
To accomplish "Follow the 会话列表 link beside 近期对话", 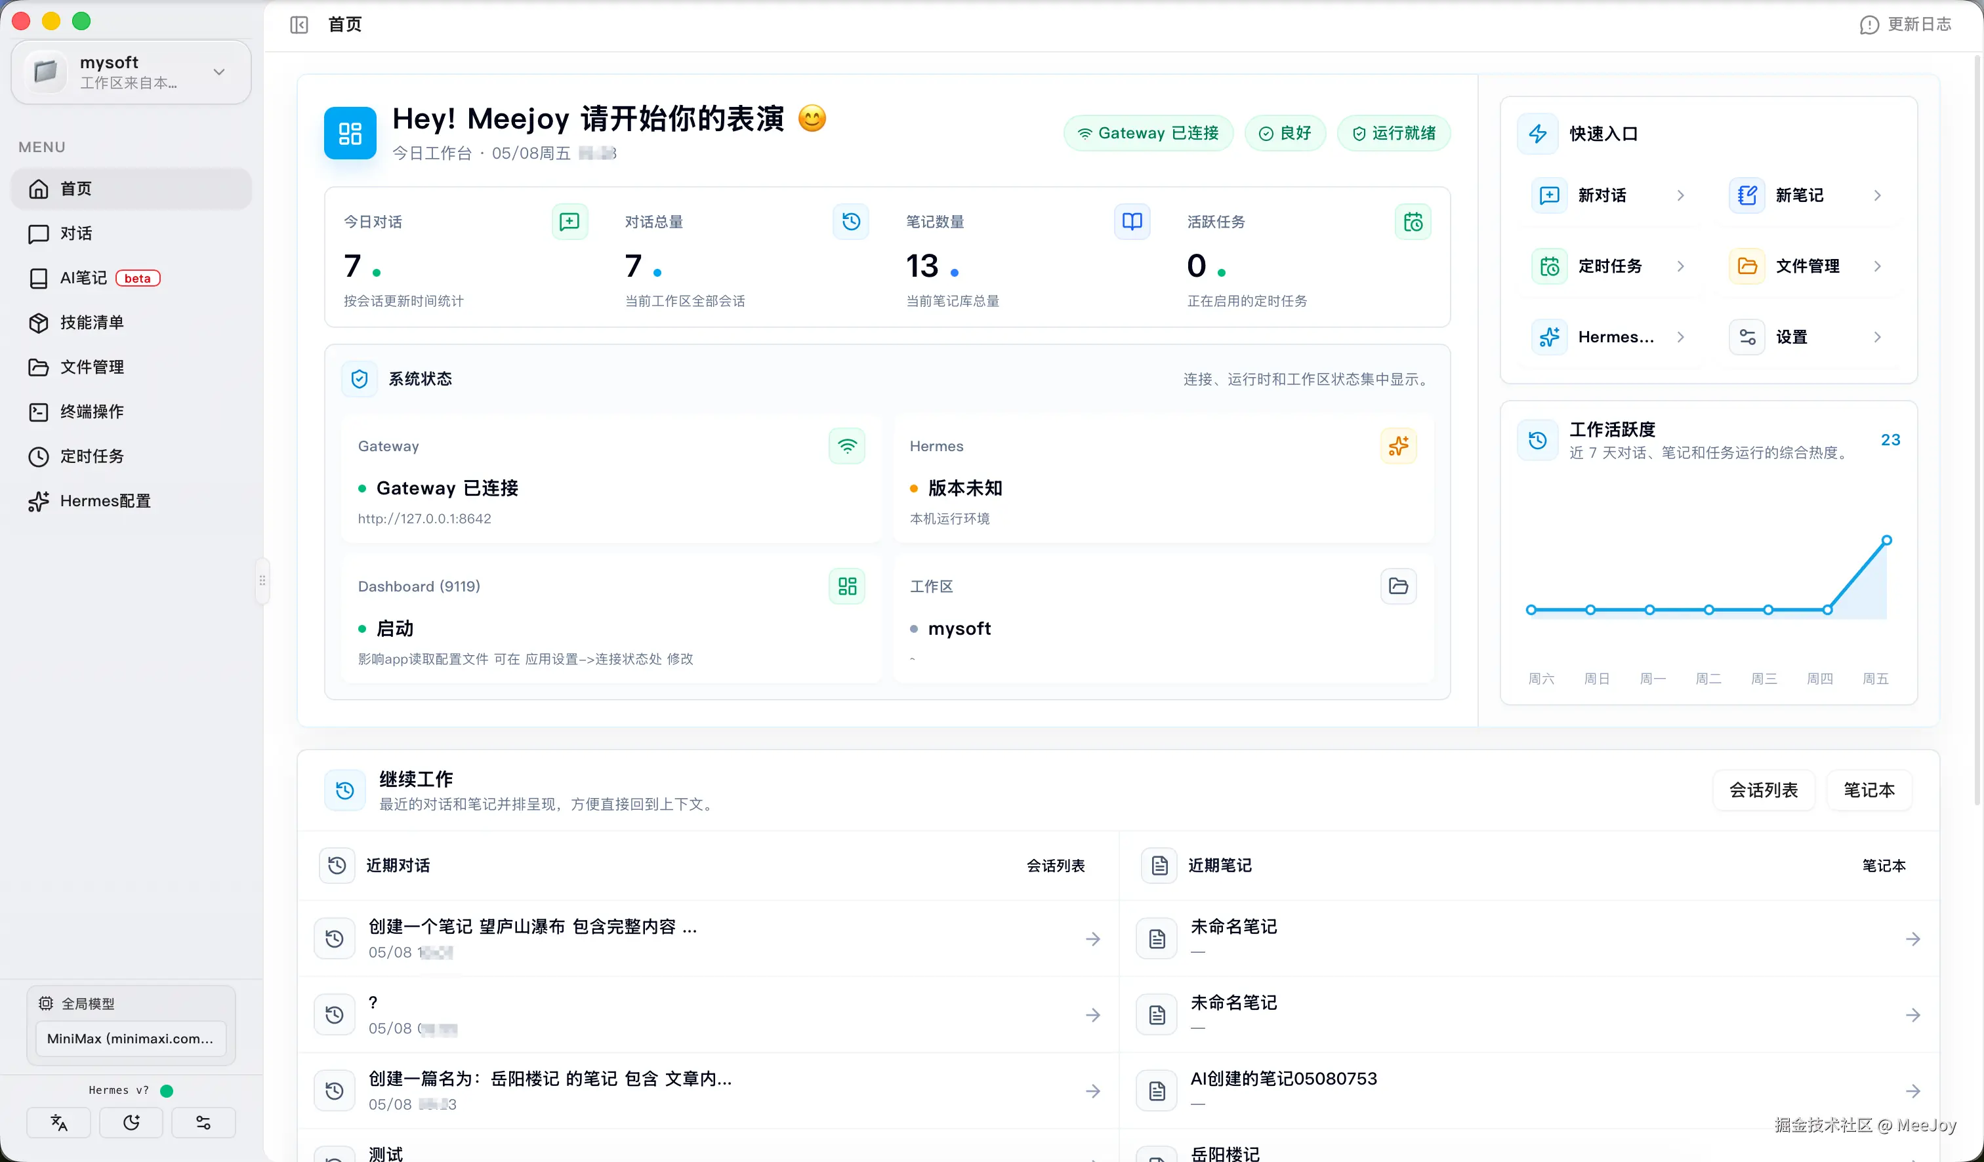I will [1055, 866].
